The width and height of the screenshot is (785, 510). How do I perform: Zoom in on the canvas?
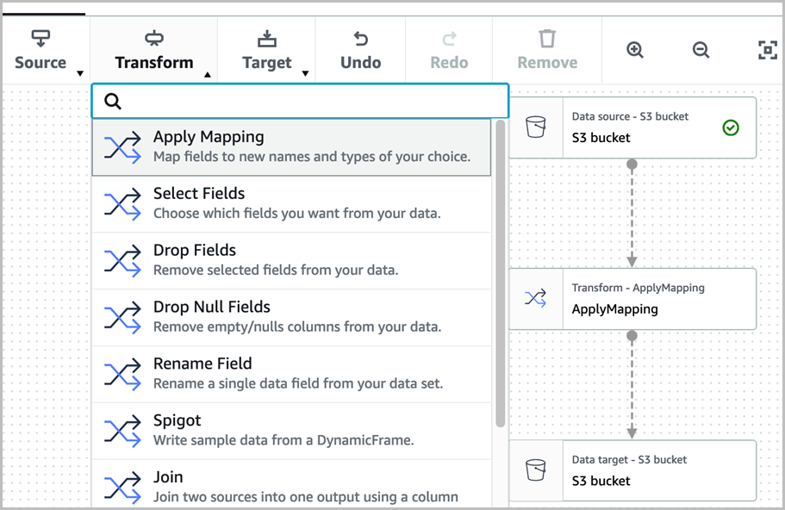(635, 50)
